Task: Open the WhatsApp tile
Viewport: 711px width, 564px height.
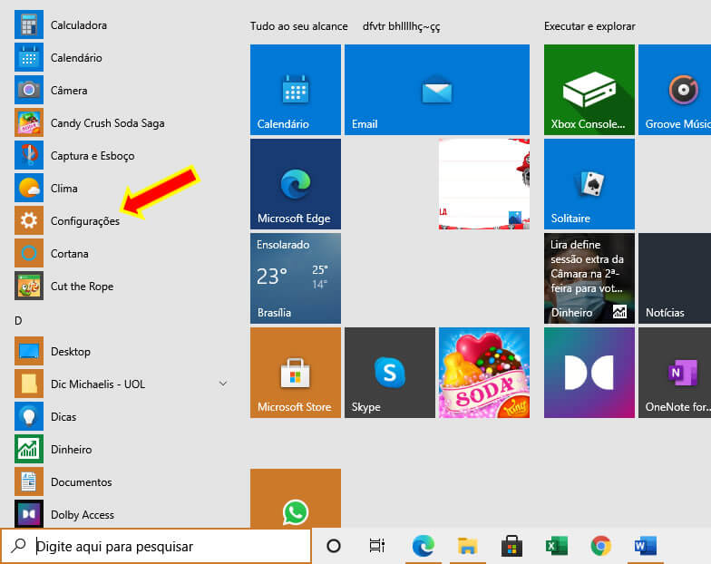Action: 296,498
